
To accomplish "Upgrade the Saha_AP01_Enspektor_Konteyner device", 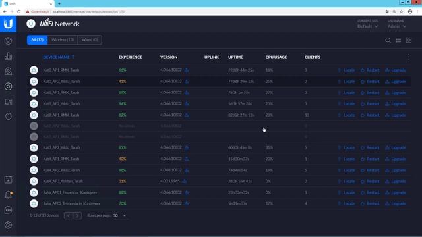I will [x=396, y=192].
